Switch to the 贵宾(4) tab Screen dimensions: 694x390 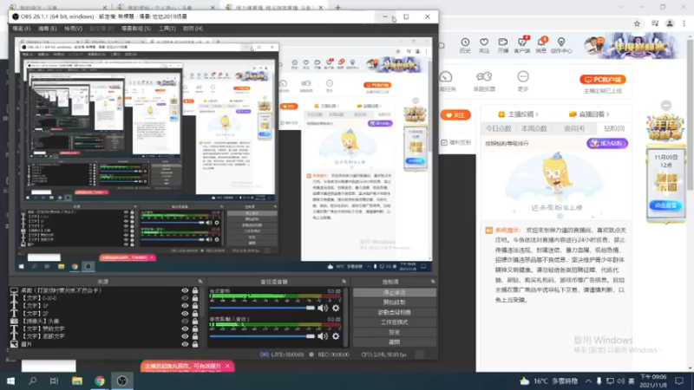[x=574, y=128]
